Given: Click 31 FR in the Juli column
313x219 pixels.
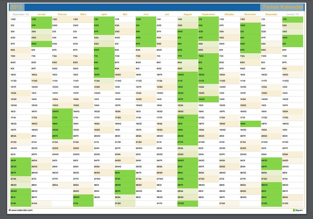Looking at the screenshot, I should (x=167, y=204).
